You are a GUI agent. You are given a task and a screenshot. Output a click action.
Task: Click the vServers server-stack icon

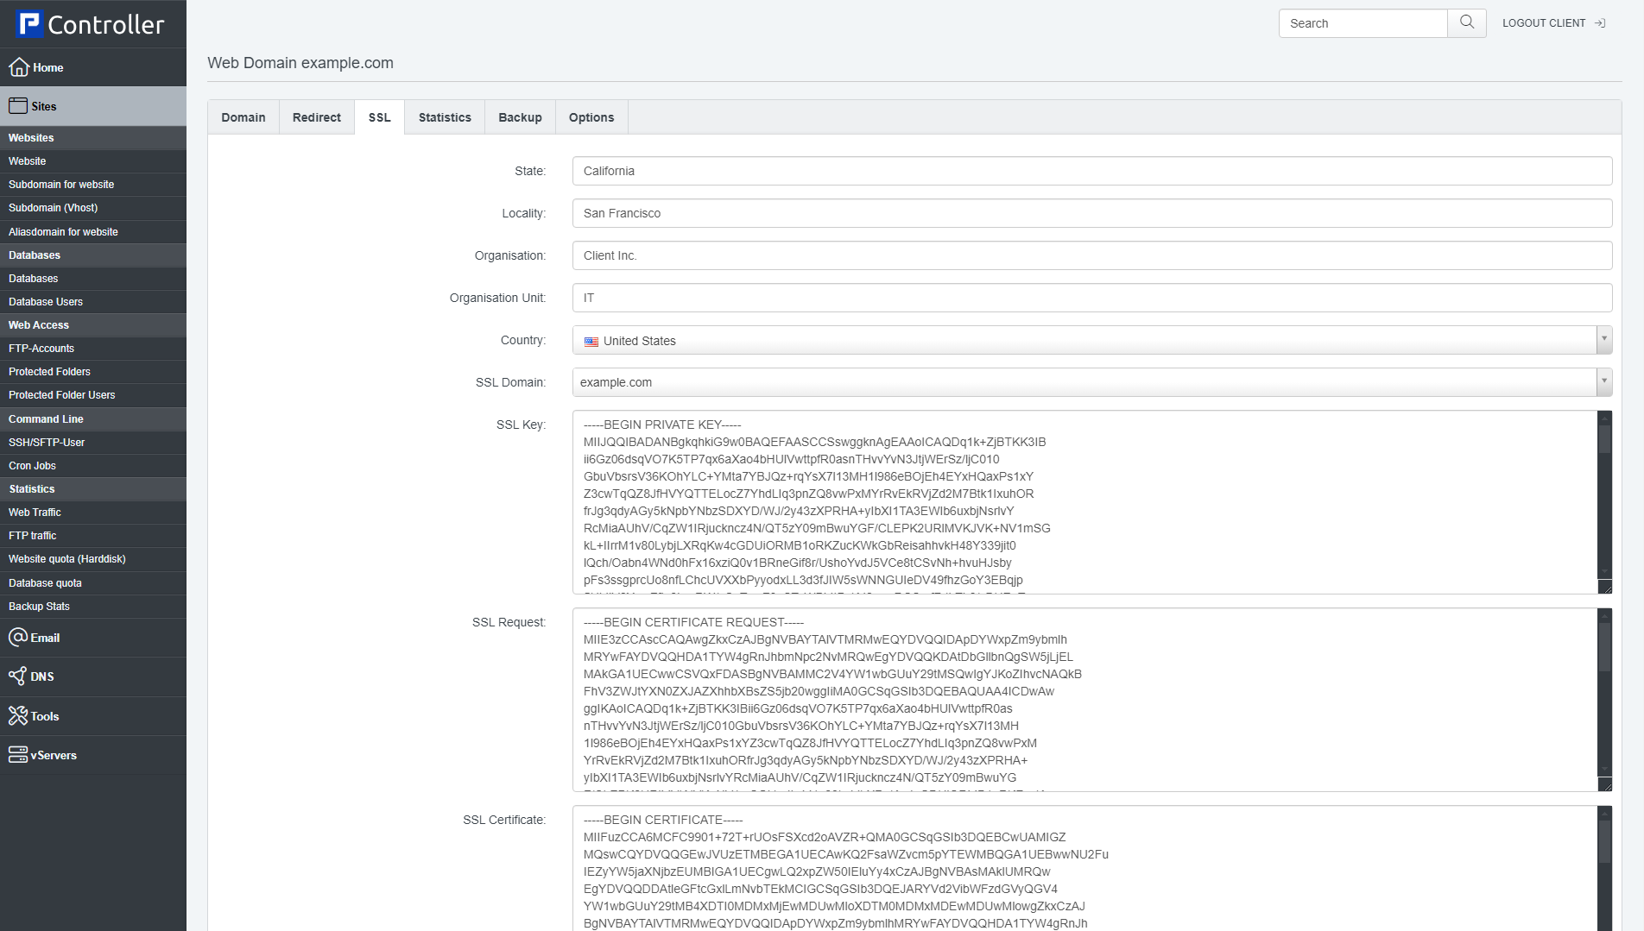pos(18,755)
